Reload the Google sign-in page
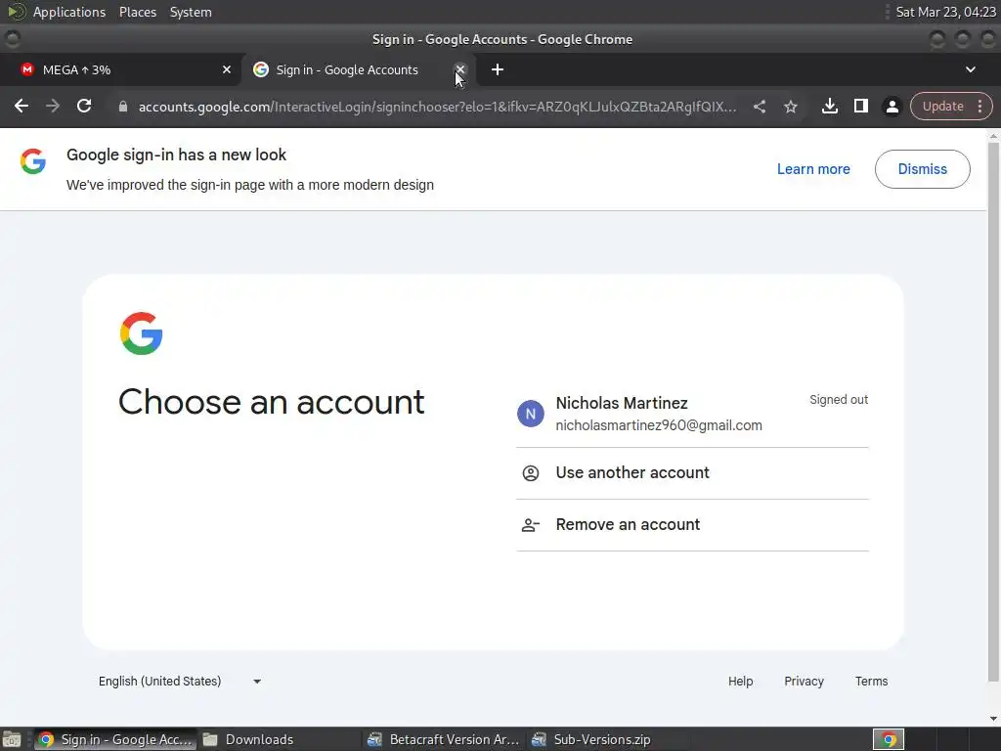Screen dimensions: 1001x751 (84, 106)
